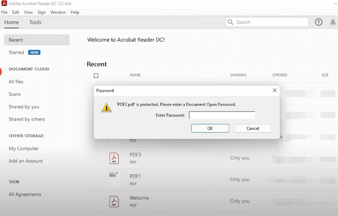Click the PDF3 file icon
The width and height of the screenshot is (338, 216).
tap(114, 158)
